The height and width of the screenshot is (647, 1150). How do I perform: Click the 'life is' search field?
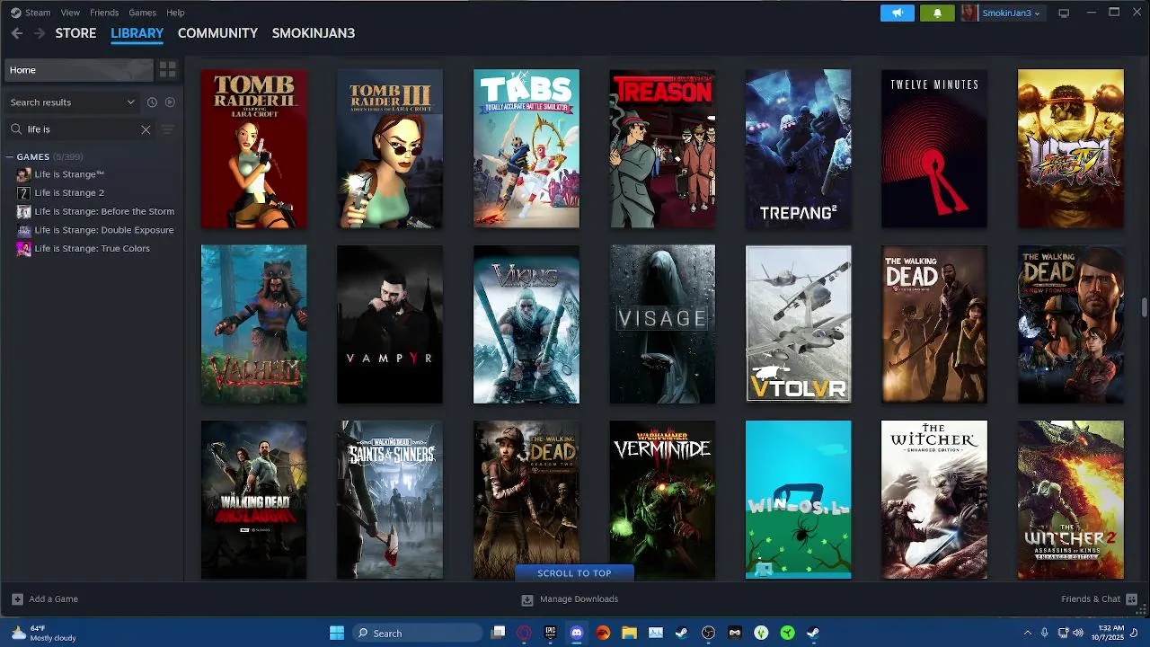79,129
